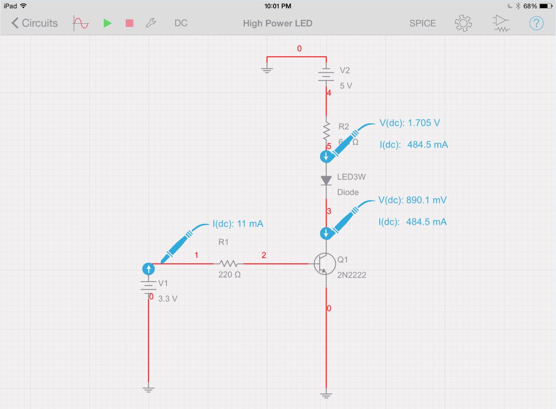
Task: Select the probe below the LED showing 890.1 mV
Action: 326,233
